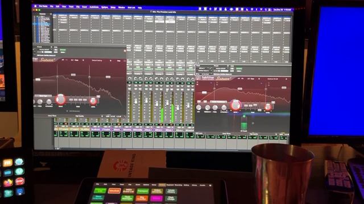
Task: Click the large red Drive knob in right Saturn
Action: pyautogui.click(x=235, y=105)
